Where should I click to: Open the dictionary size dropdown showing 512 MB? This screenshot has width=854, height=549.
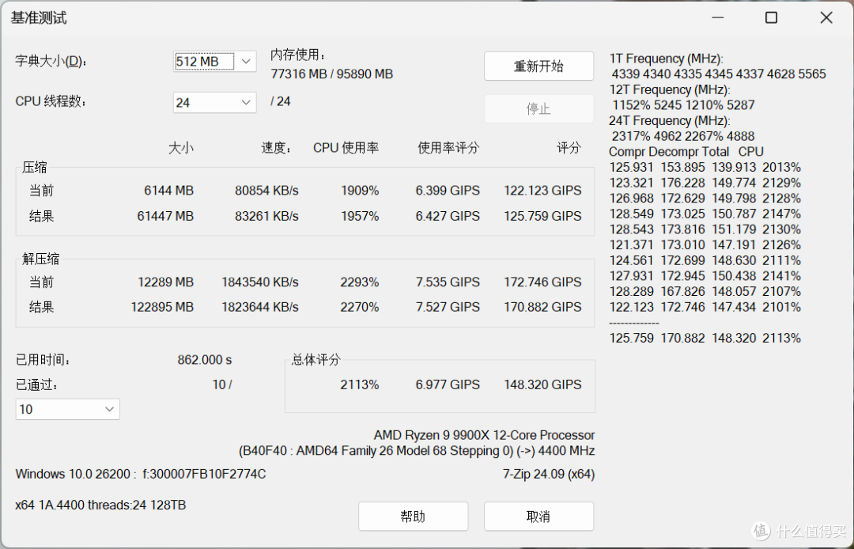pos(214,62)
